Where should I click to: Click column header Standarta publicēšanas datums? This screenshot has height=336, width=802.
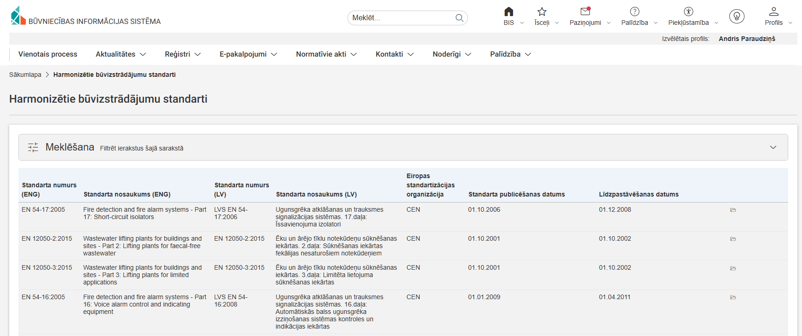click(x=517, y=194)
